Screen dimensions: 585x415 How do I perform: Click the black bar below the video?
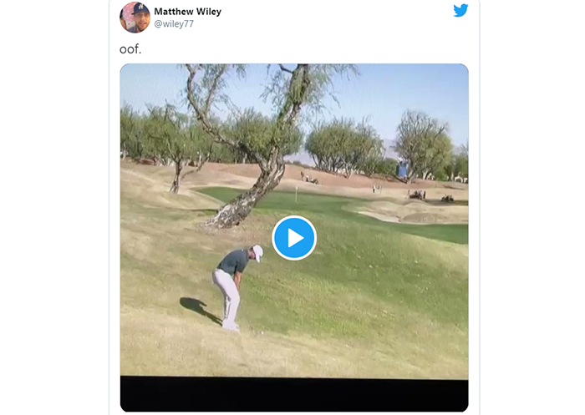pyautogui.click(x=294, y=394)
